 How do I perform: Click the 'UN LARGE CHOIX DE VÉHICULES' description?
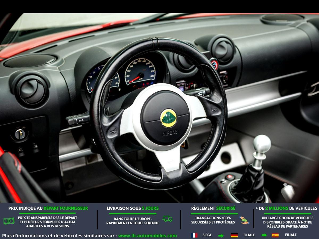(287, 222)
